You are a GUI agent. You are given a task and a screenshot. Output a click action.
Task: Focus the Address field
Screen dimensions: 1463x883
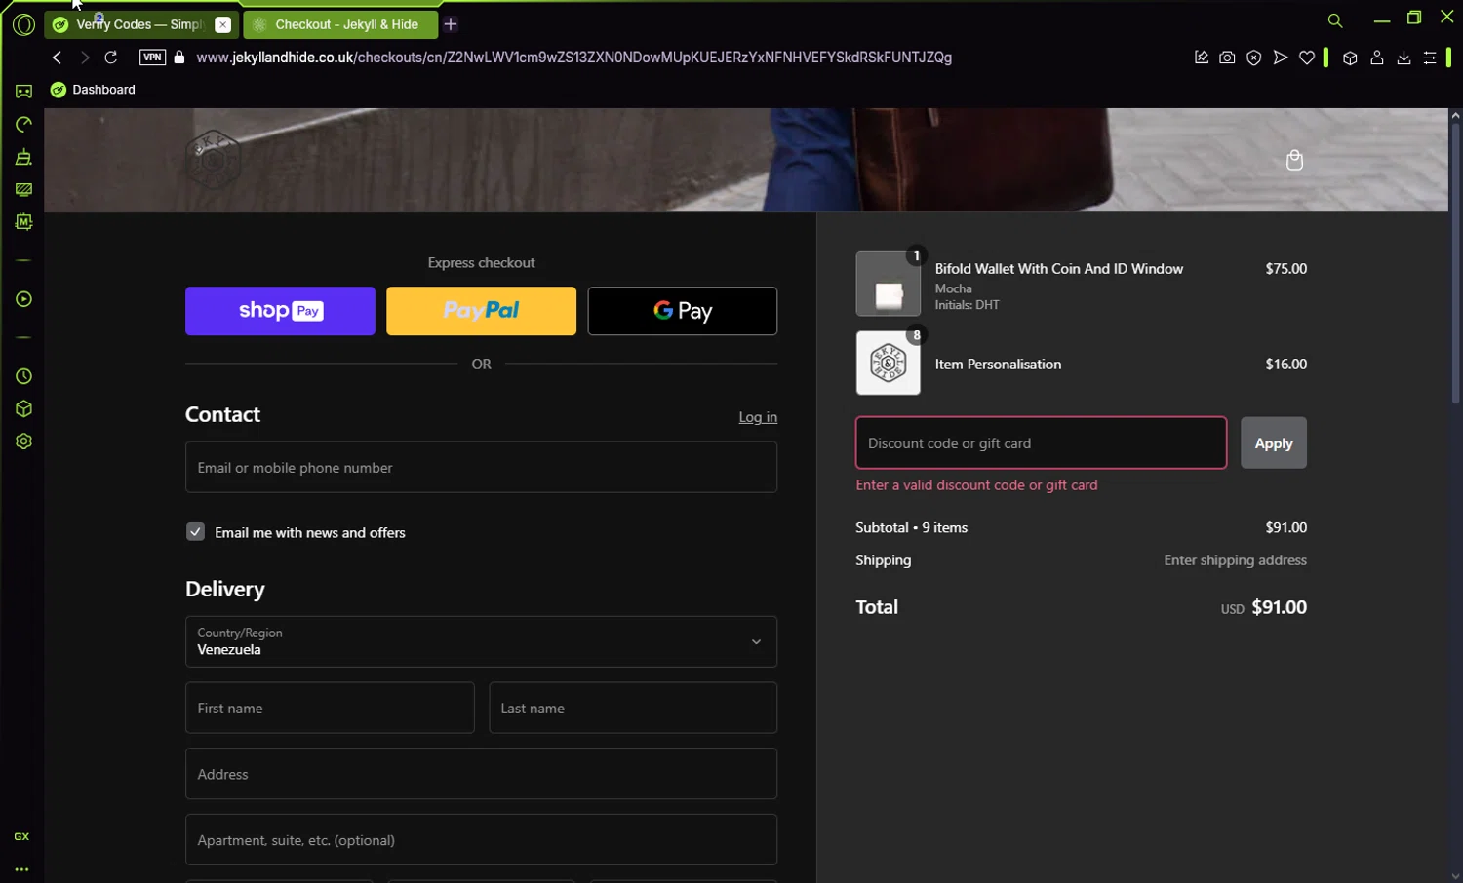pos(481,774)
